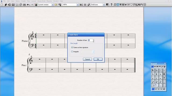Toggle Focus on Staves in the toolbar
The height and width of the screenshot is (96, 172).
click(x=85, y=5)
